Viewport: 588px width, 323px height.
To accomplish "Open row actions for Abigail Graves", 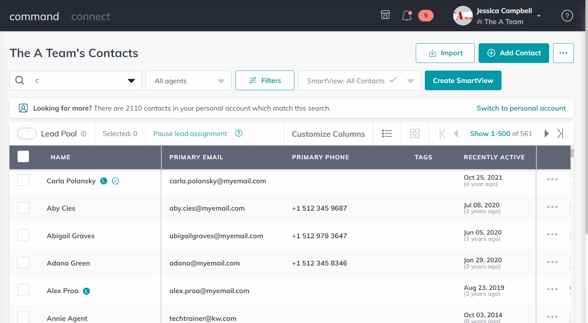I will click(x=552, y=234).
